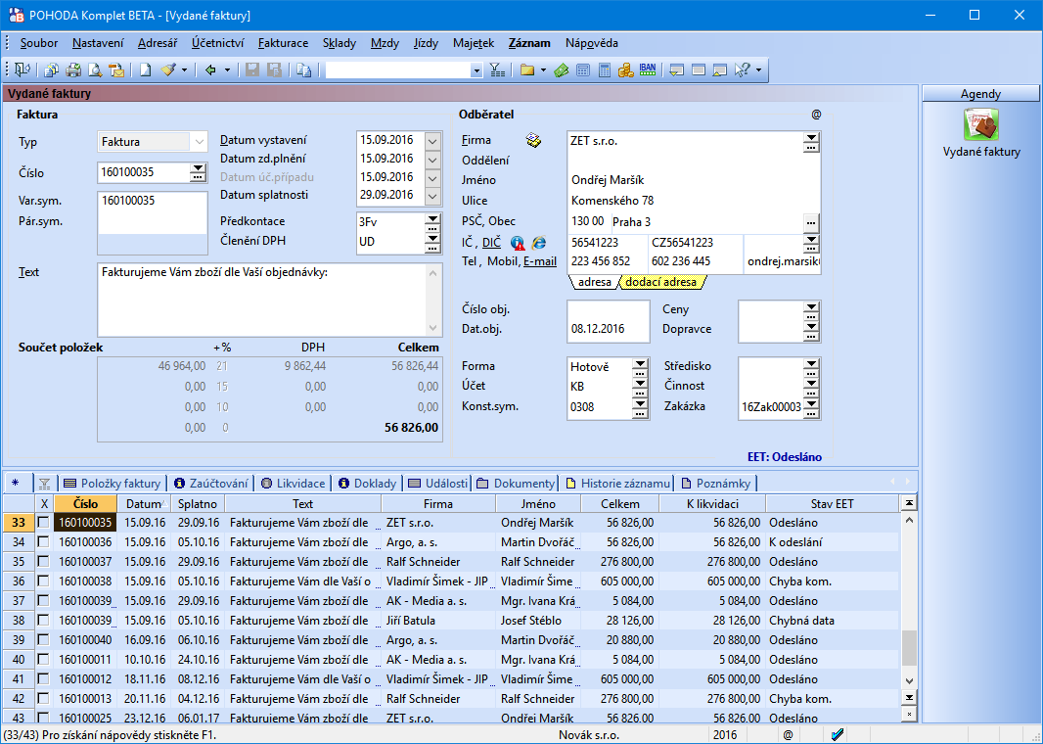Click the Var.sym. field 160100035
The width and height of the screenshot is (1043, 744).
[x=153, y=201]
